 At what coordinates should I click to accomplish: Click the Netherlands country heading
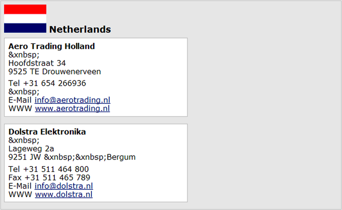click(80, 29)
